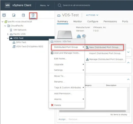The height and width of the screenshot is (124, 133).
Task: Click the VDS-Test-DVUplinks-9212 uplink icon
Action: [x=14, y=46]
